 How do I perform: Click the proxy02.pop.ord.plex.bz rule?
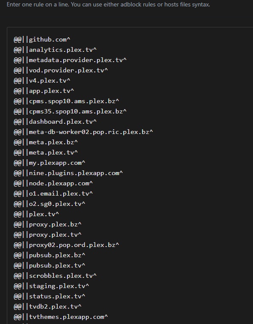(66, 245)
